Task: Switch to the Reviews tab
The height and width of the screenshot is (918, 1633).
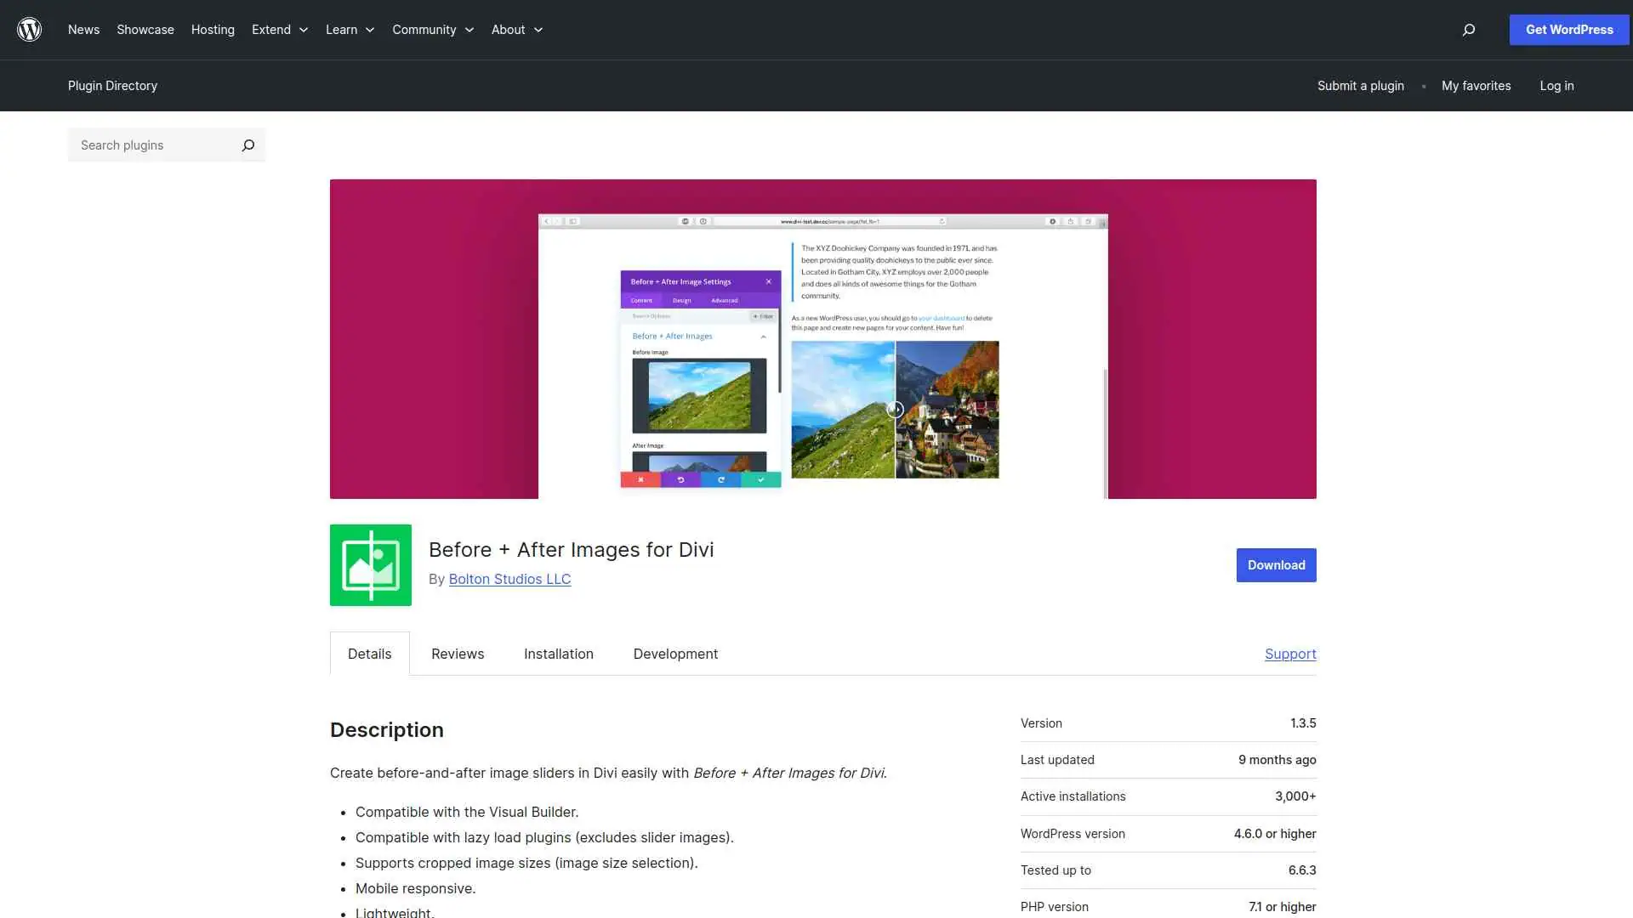Action: (457, 654)
